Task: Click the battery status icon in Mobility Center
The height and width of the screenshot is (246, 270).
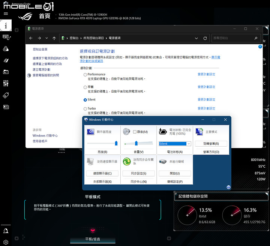Action: (163, 132)
